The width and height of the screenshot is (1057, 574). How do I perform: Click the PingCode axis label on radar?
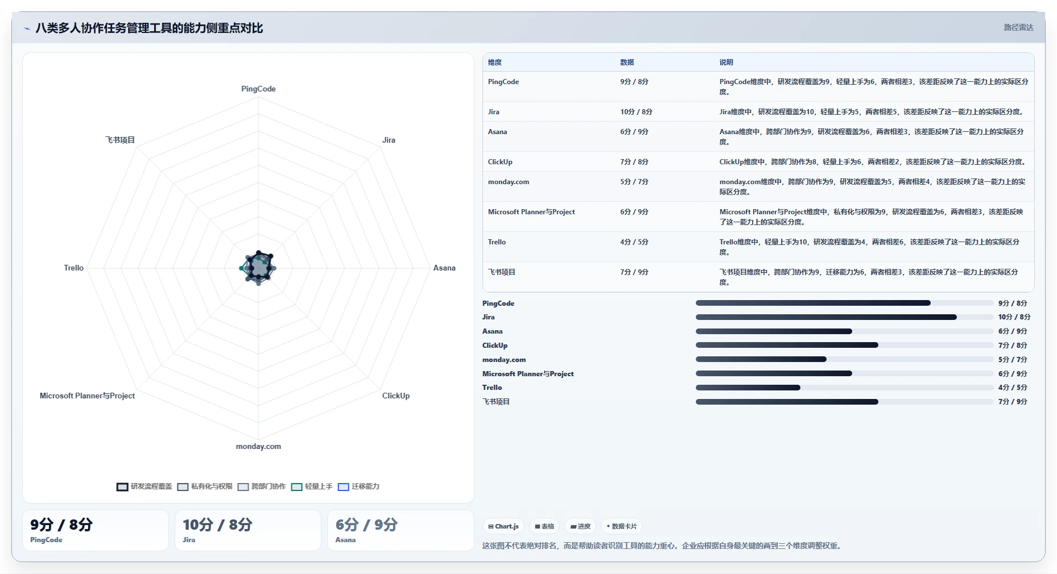click(x=258, y=89)
